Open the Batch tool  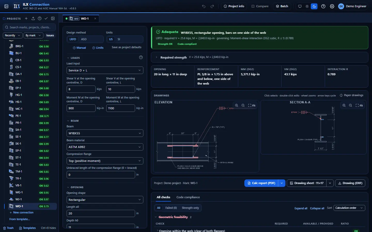pos(282,6)
